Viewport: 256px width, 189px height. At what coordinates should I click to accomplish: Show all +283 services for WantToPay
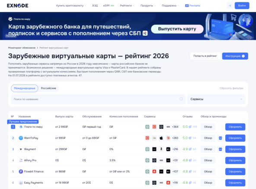point(175,138)
